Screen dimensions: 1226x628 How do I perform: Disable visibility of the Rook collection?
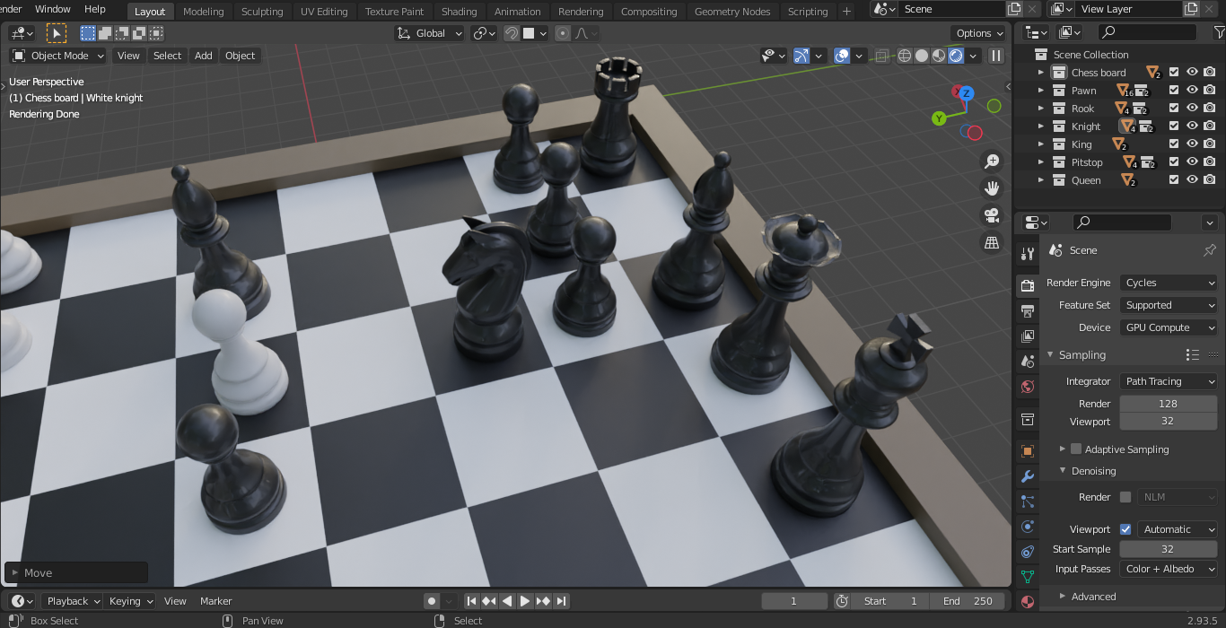point(1192,108)
